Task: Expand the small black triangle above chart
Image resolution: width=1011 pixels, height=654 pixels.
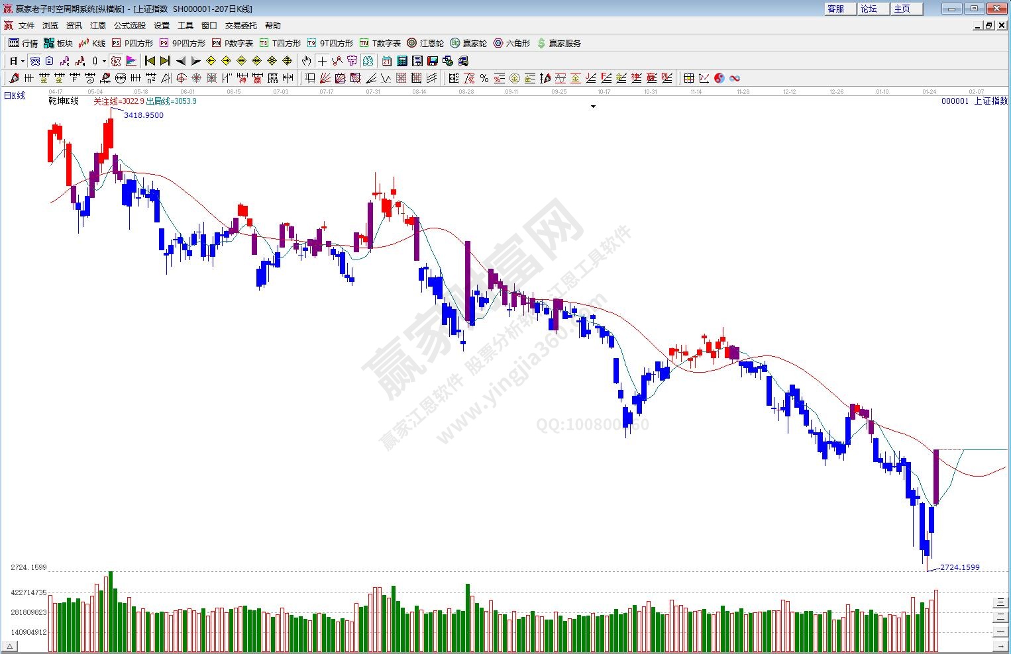Action: click(x=593, y=107)
